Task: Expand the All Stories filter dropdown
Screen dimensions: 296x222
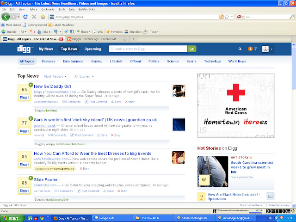Action: pos(84,76)
